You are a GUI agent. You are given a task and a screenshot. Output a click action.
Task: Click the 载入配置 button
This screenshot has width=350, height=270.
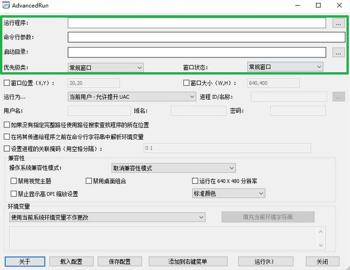pos(71,261)
